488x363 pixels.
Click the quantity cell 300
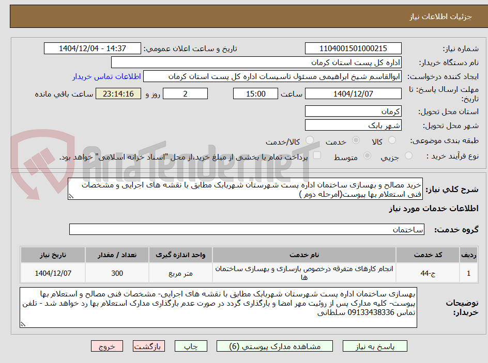point(117,273)
